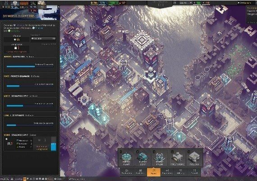Click the green Isotopes link in the description

point(14,31)
